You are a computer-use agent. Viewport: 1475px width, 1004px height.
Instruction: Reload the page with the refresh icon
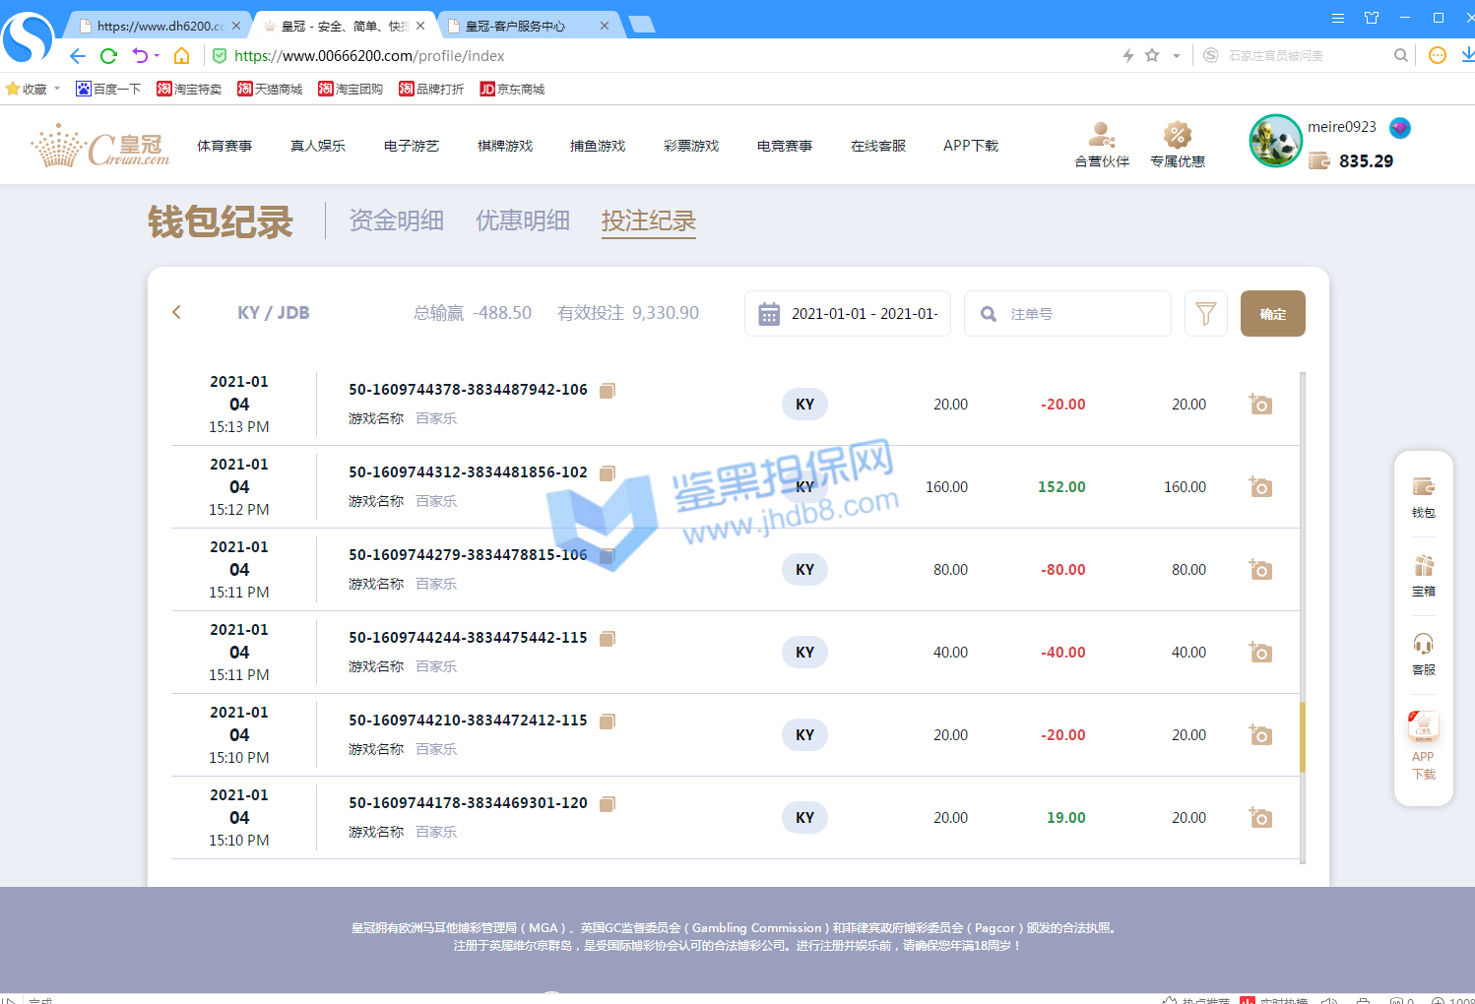pos(108,56)
